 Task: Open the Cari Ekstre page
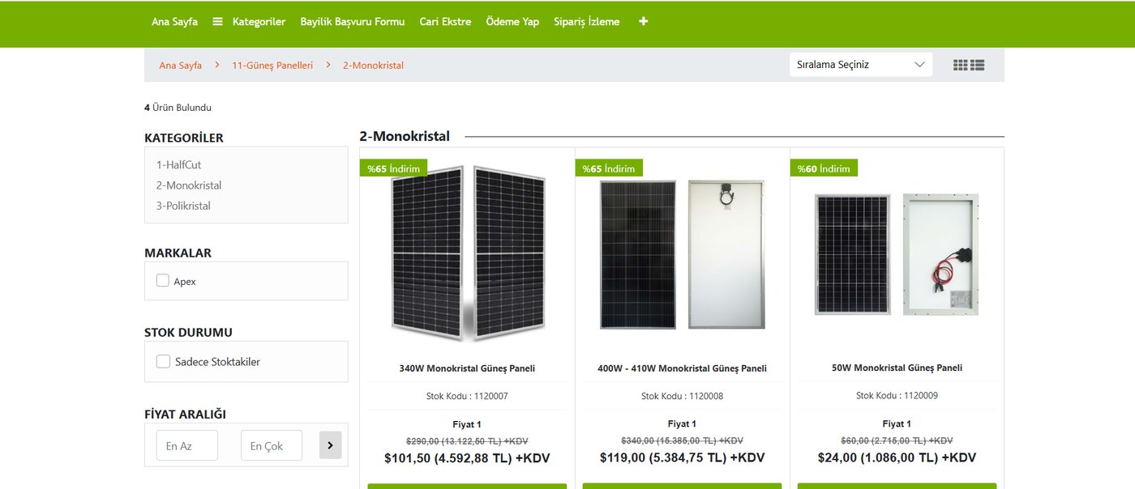coord(445,22)
